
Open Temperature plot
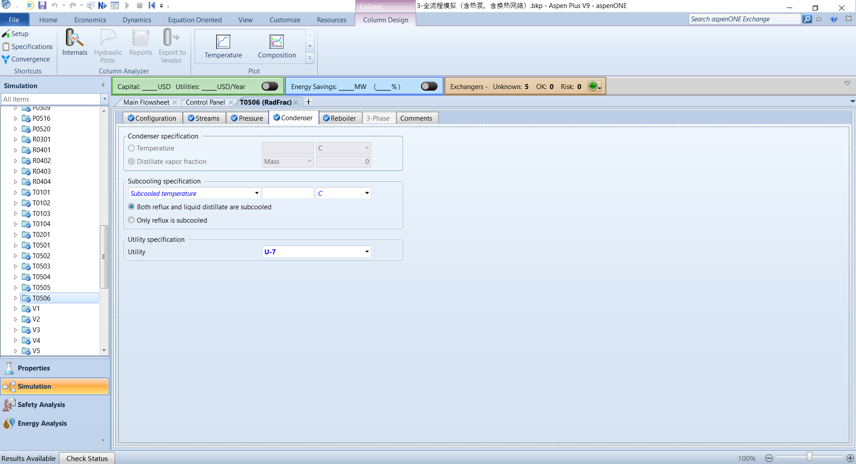click(x=223, y=47)
